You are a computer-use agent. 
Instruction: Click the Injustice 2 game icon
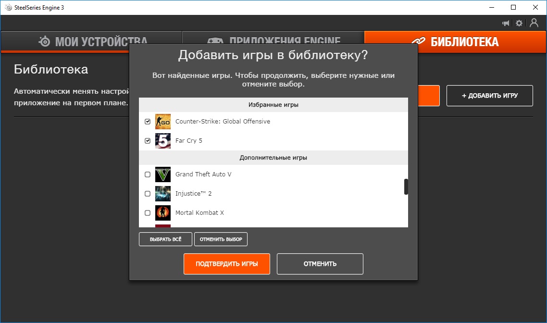tap(163, 194)
